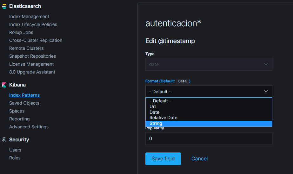
Task: Open the 8.0 Upgrade Assistant
Action: click(x=32, y=72)
